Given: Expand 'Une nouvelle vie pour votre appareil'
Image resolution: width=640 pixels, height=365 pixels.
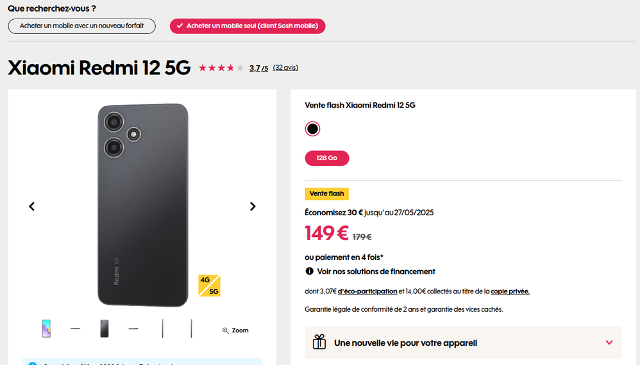Looking at the screenshot, I should coord(405,343).
